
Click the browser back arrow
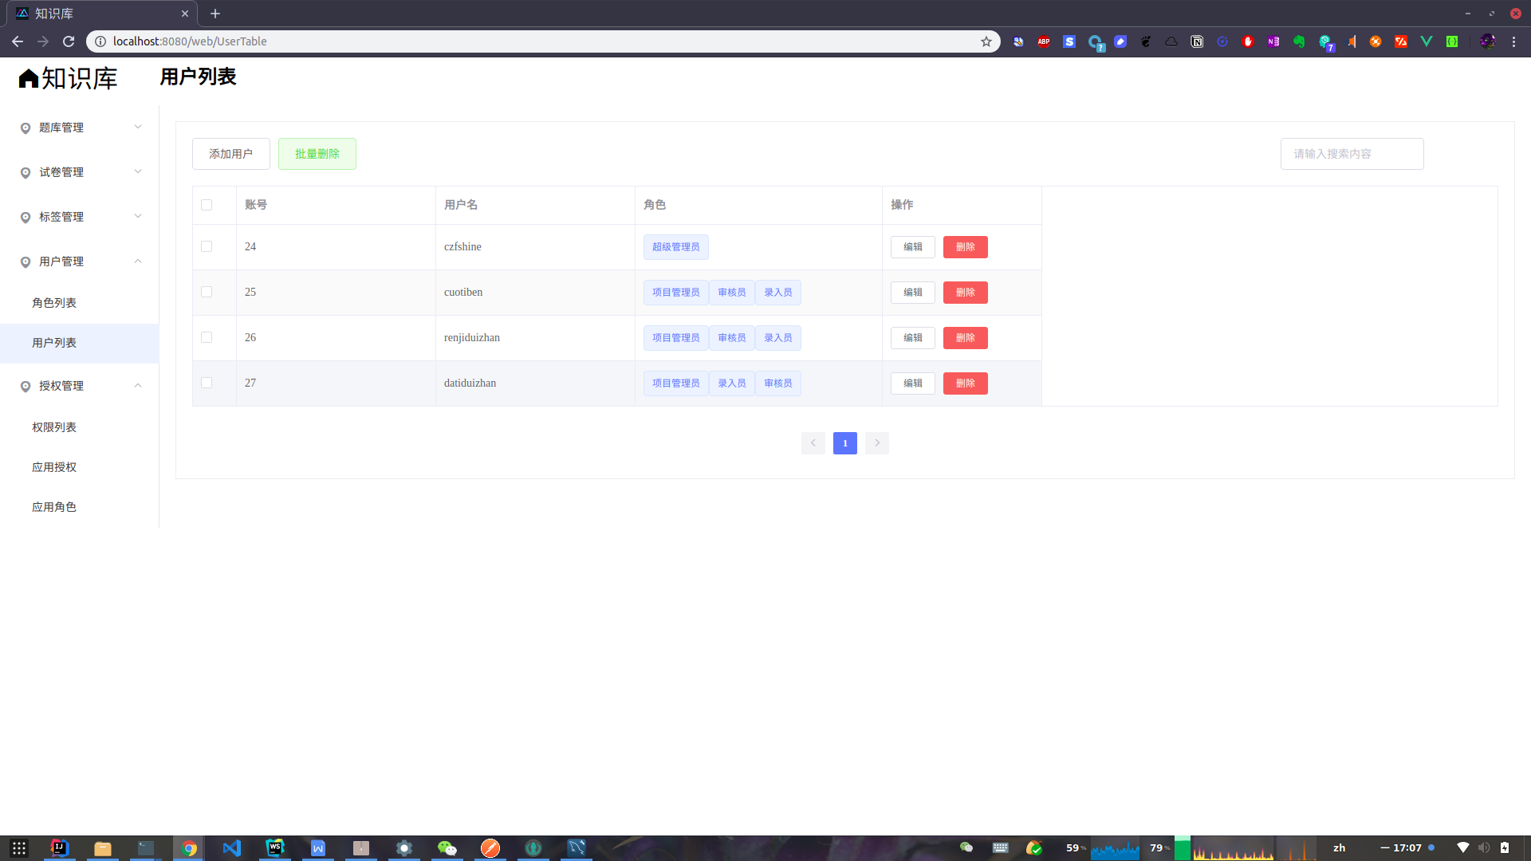click(x=18, y=41)
